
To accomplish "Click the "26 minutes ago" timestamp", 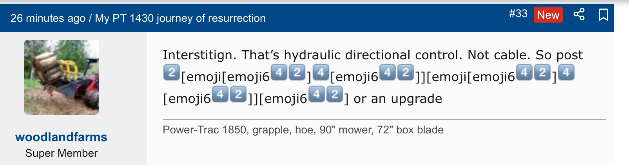I will [48, 18].
